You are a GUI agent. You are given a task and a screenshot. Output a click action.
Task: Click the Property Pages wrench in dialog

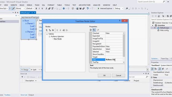[98, 30]
